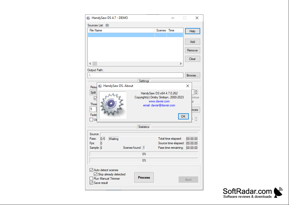Browse for an output path
Image resolution: width=289 pixels, height=205 pixels.
192,75
